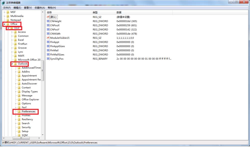Collapse the 15.0 tree node

click(8, 28)
